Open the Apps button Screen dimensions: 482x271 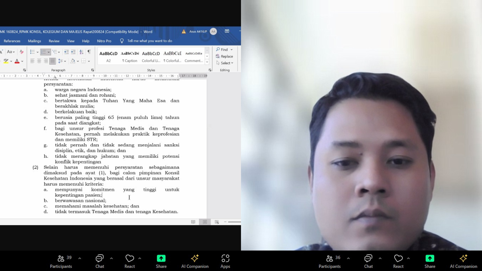225,261
